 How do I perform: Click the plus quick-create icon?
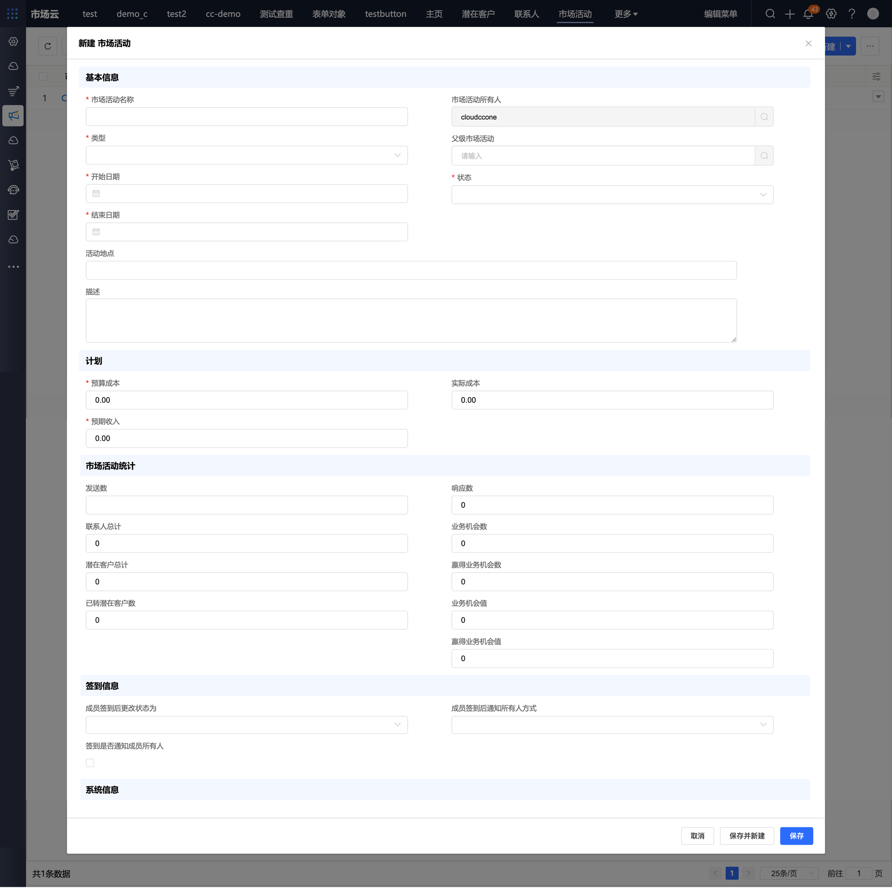click(789, 14)
